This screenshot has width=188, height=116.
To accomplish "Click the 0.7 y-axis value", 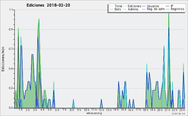I will tap(11, 49).
